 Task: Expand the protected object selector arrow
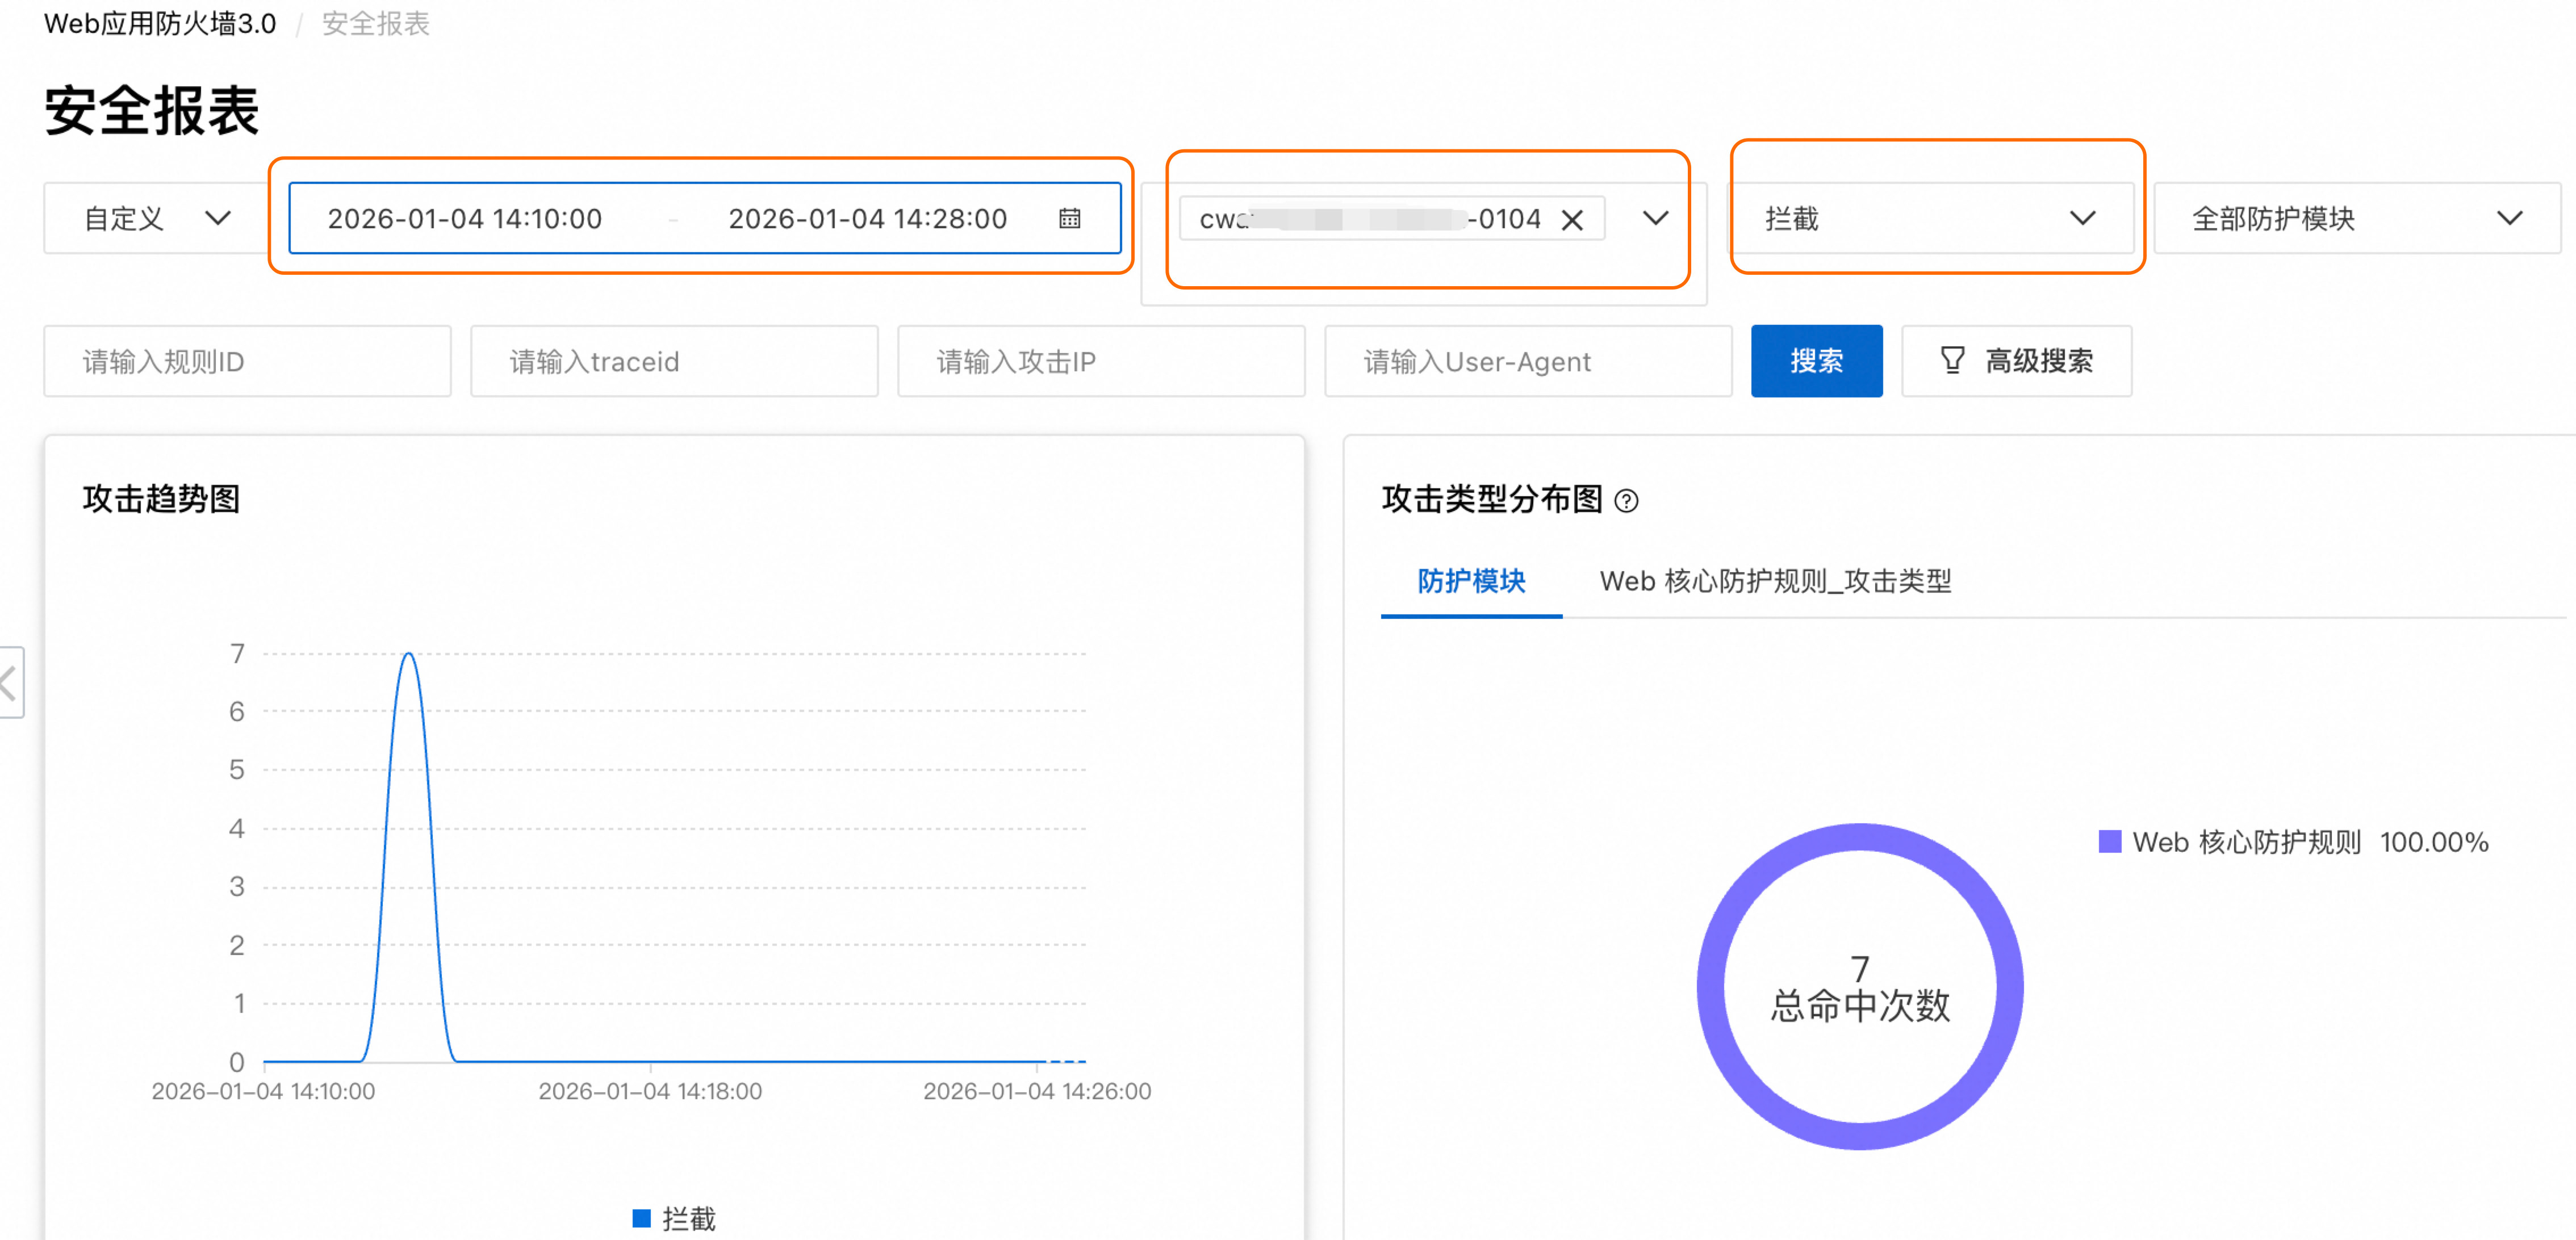pos(1655,218)
